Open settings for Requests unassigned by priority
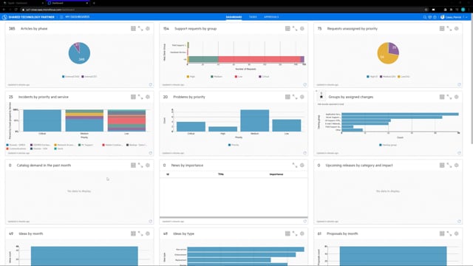Image resolution: width=473 pixels, height=266 pixels. click(457, 28)
